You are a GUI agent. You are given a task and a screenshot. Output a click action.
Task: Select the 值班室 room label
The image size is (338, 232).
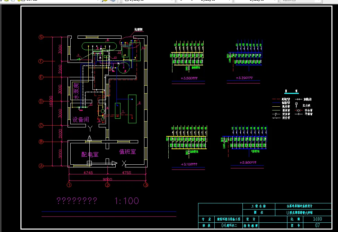(x=127, y=152)
